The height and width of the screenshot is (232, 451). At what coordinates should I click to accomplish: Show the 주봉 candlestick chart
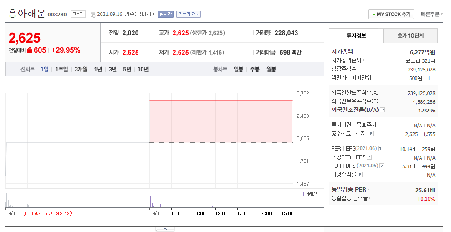(x=255, y=69)
